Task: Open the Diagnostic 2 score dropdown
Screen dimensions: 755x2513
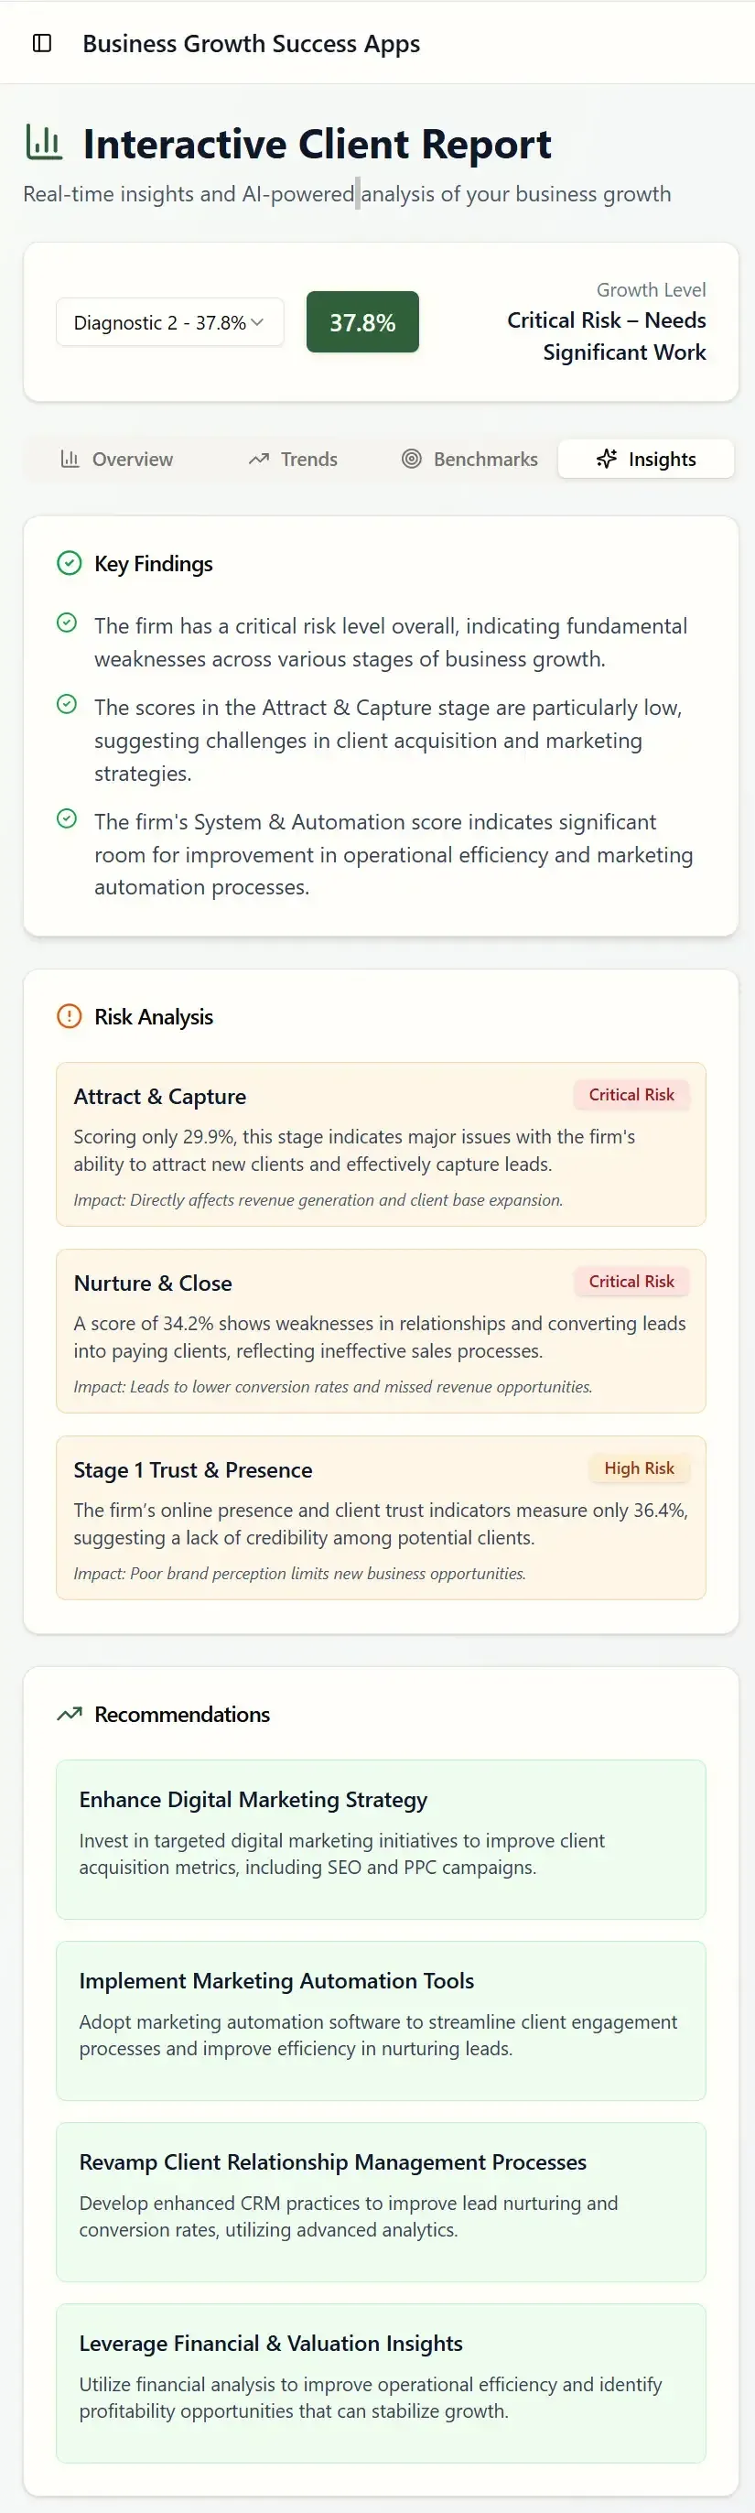Action: point(169,322)
